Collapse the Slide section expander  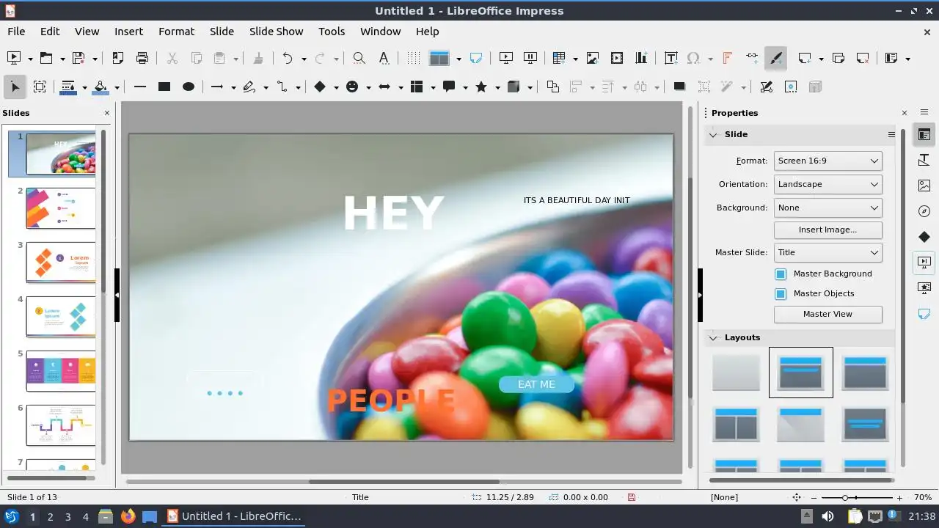click(713, 135)
